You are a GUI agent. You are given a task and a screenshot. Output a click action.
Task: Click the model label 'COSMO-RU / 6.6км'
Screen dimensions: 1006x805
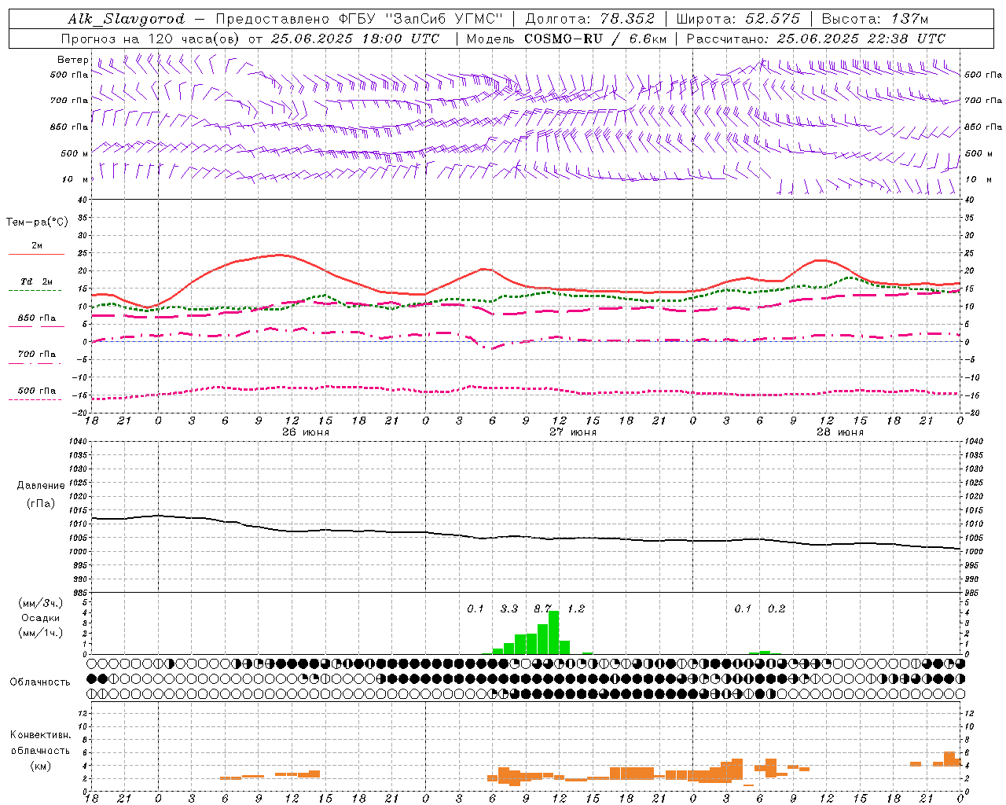pyautogui.click(x=596, y=39)
